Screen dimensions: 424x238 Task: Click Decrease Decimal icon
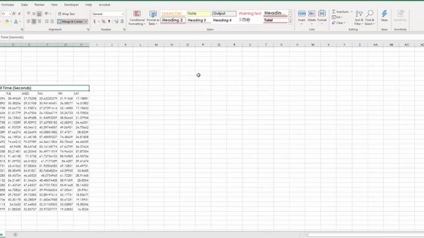tap(122, 21)
